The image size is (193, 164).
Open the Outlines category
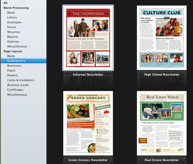point(13,42)
